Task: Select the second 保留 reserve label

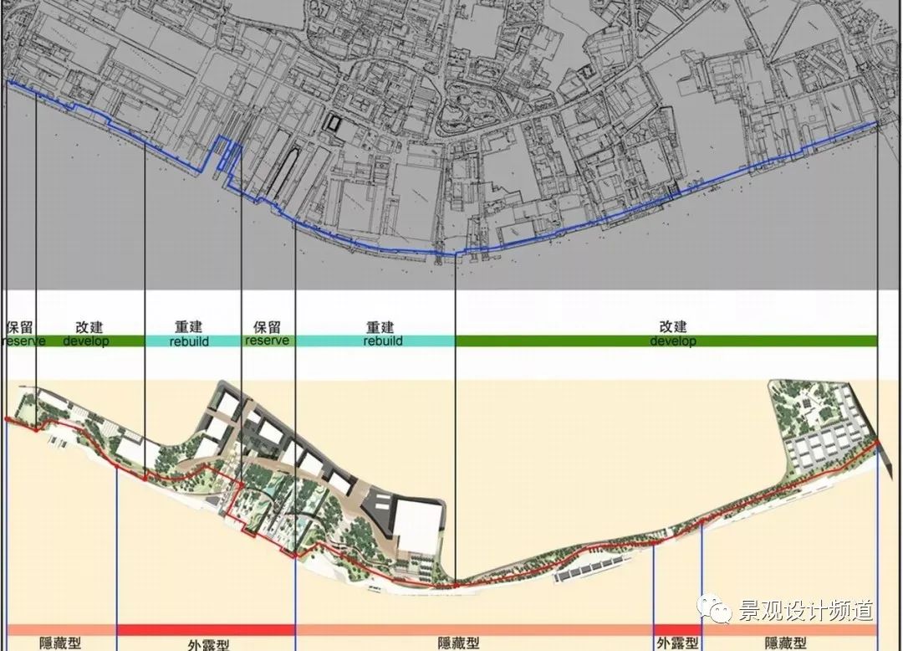Action: pyautogui.click(x=268, y=334)
